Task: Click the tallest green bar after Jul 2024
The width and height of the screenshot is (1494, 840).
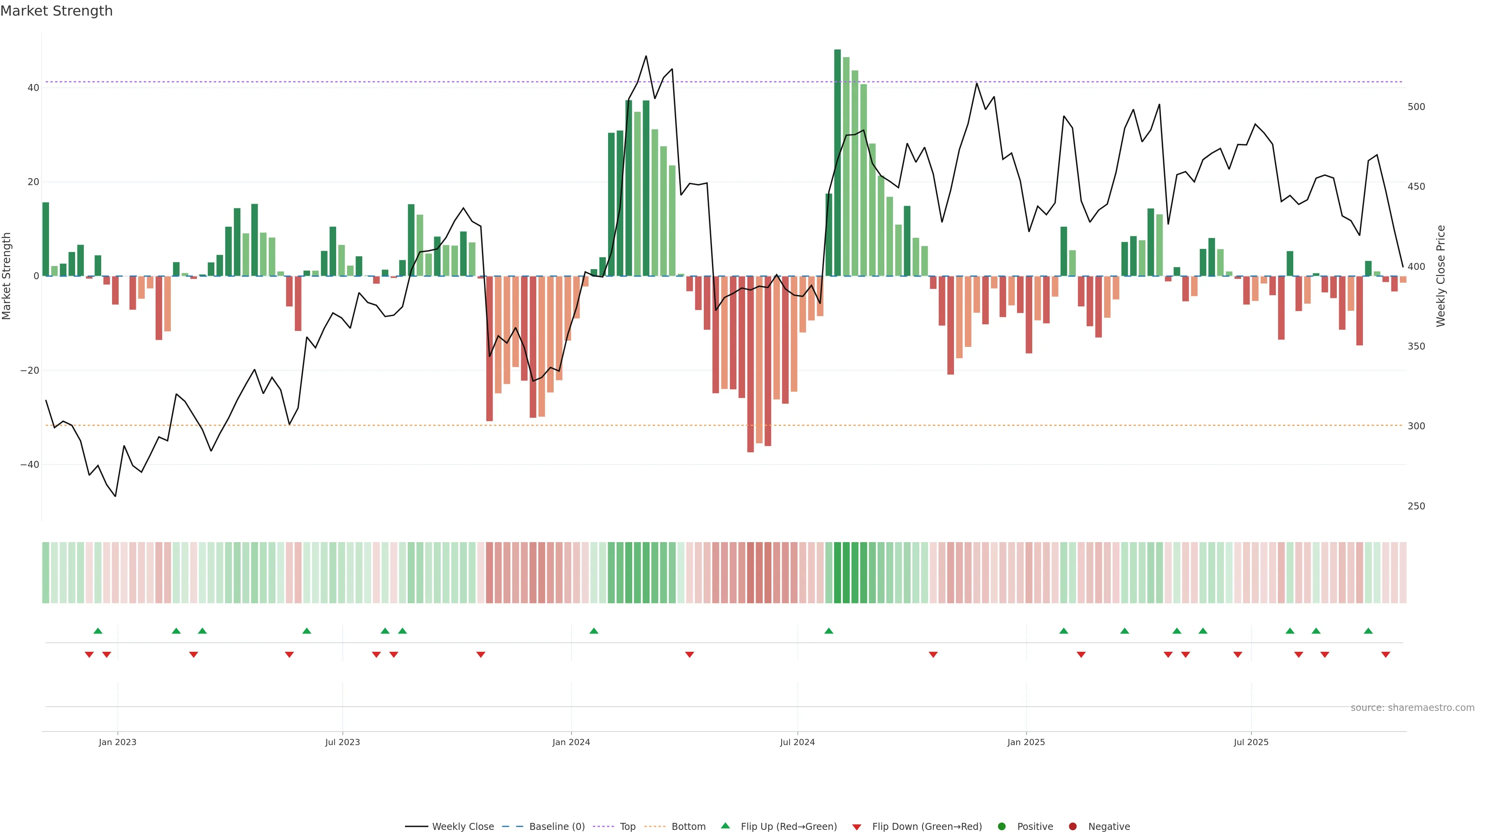Action: click(x=838, y=162)
